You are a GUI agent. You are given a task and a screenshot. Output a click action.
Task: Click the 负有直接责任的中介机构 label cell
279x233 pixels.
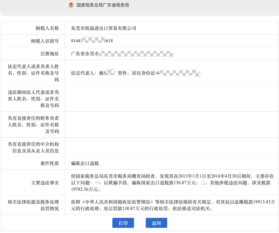point(33,147)
